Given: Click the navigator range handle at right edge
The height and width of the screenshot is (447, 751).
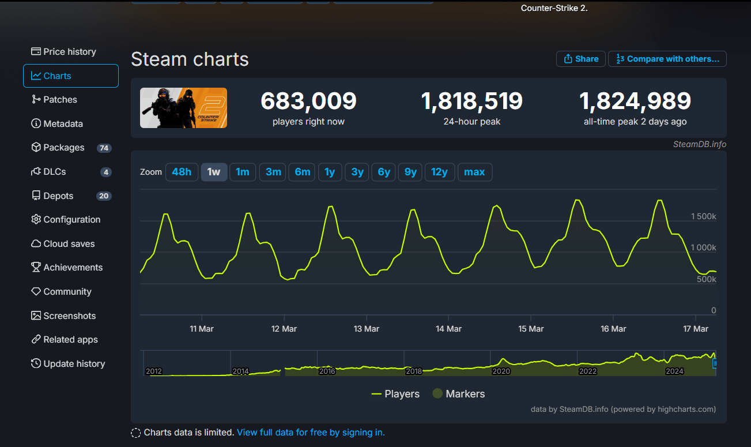Looking at the screenshot, I should pyautogui.click(x=715, y=364).
